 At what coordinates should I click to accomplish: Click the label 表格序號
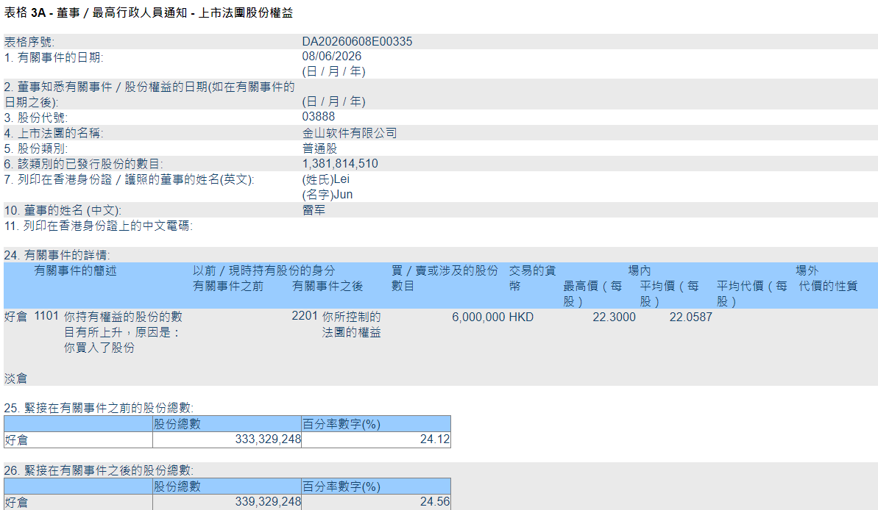pyautogui.click(x=29, y=42)
